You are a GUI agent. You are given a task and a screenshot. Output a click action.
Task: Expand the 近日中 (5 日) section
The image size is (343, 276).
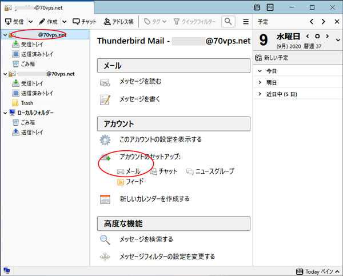(260, 94)
